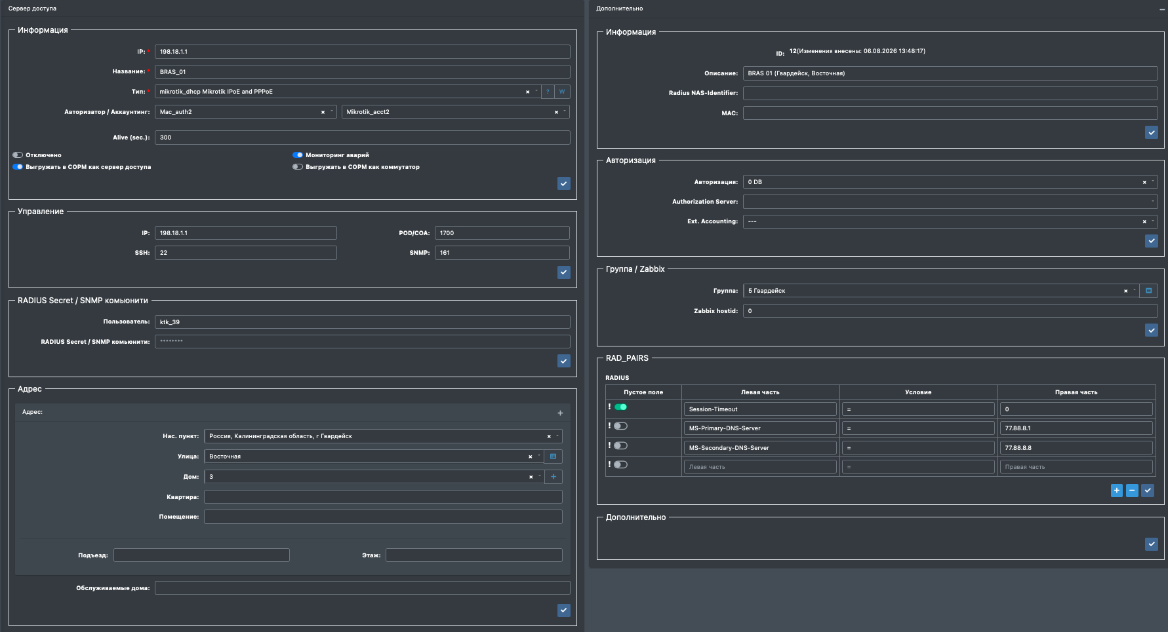Open the group list icon beside 5 Гвардейск
Viewport: 1168px width, 632px height.
[x=1149, y=291]
